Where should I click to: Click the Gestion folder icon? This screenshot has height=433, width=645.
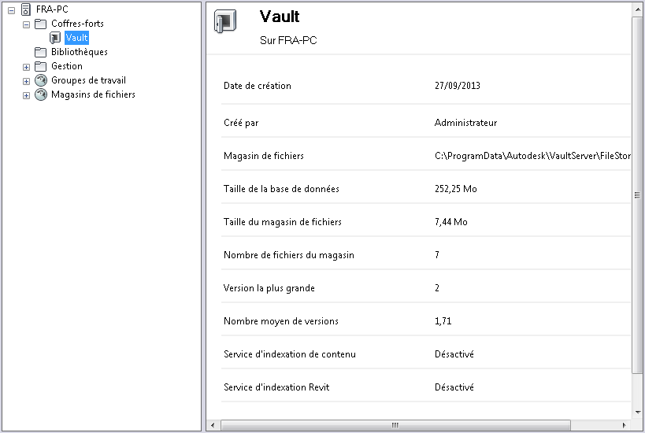click(41, 66)
